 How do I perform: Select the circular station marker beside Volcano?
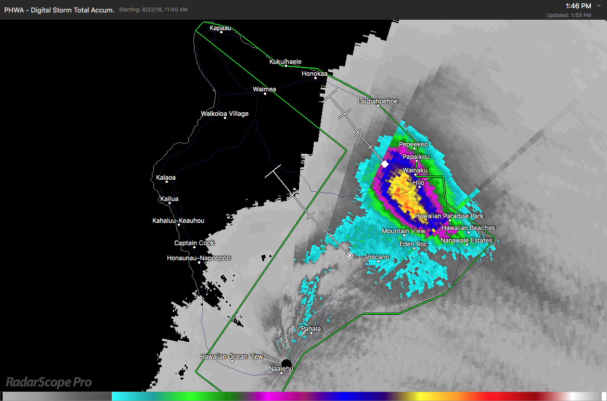coord(350,255)
